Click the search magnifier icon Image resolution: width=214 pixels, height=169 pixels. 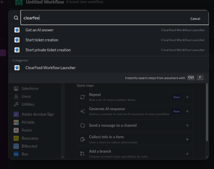16,18
